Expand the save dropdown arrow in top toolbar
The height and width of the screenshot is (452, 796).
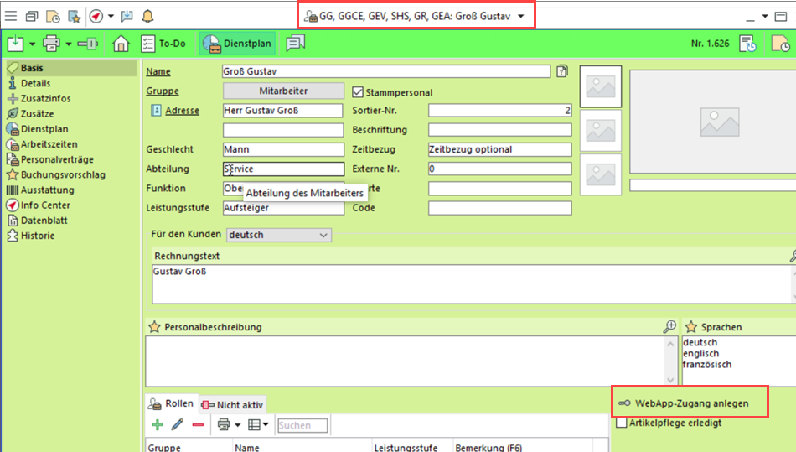(32, 44)
